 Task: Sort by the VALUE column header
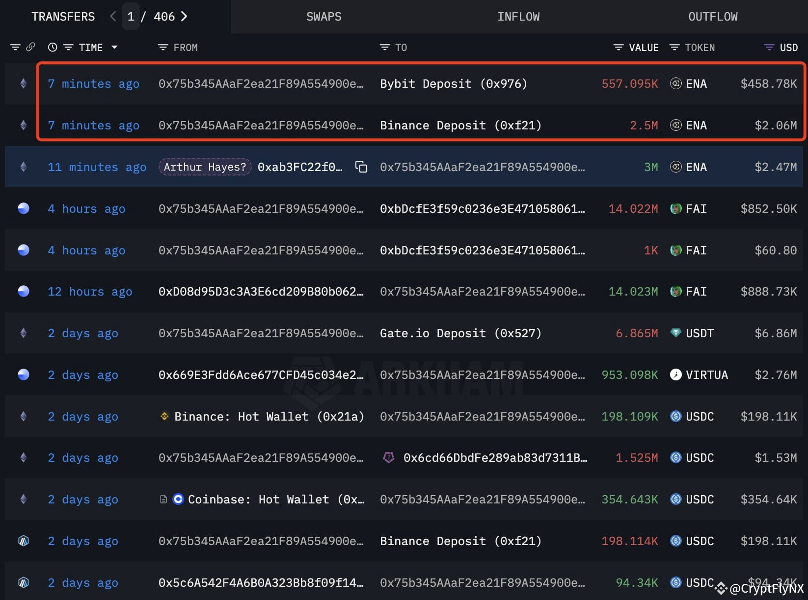pos(644,48)
